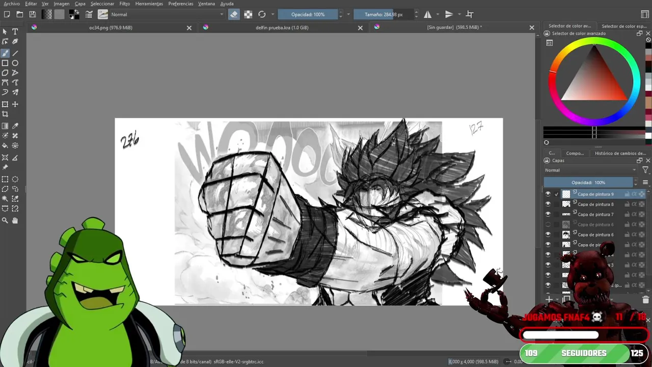The width and height of the screenshot is (652, 367).
Task: Open the fill pattern selector
Action: tap(59, 14)
